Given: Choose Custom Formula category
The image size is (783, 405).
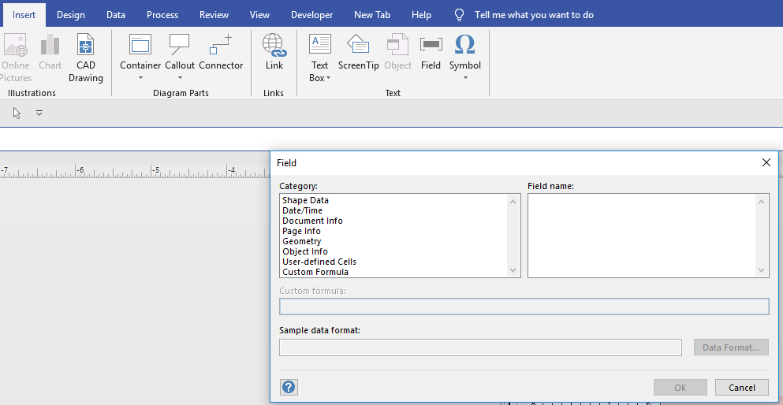Looking at the screenshot, I should pos(315,272).
